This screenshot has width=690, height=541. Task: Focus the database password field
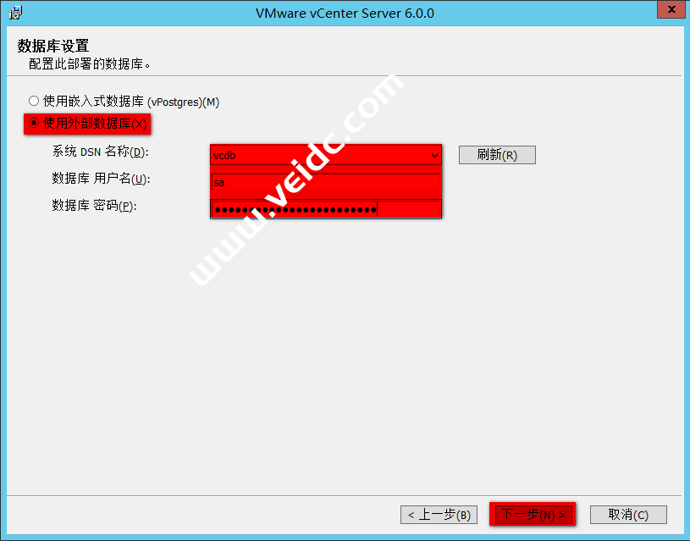(326, 209)
